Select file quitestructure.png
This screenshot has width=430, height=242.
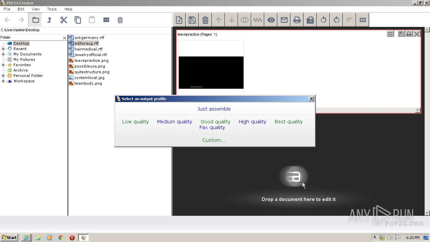point(89,72)
